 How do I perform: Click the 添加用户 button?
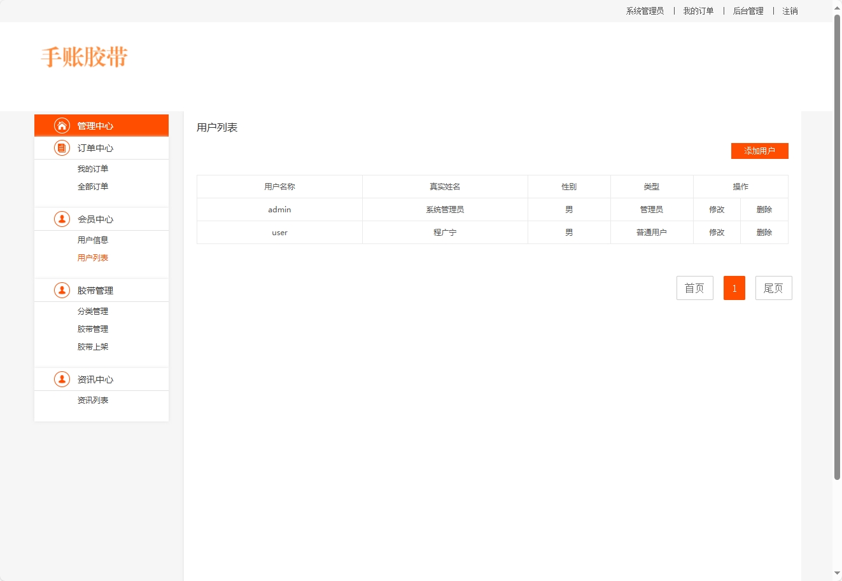pos(759,151)
